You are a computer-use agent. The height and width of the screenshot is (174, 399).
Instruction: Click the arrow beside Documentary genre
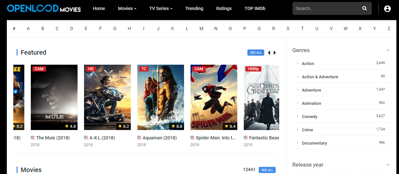[x=298, y=143]
